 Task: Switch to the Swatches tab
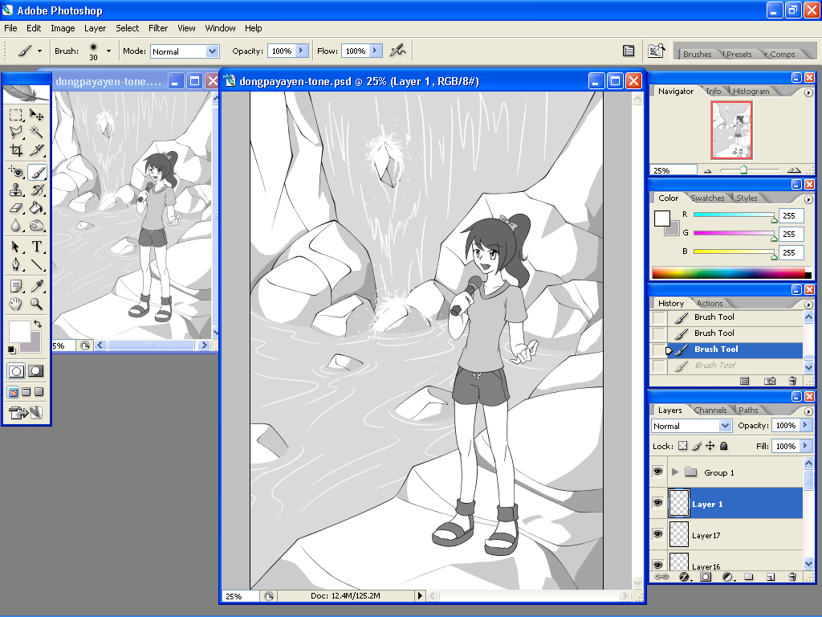tap(707, 198)
